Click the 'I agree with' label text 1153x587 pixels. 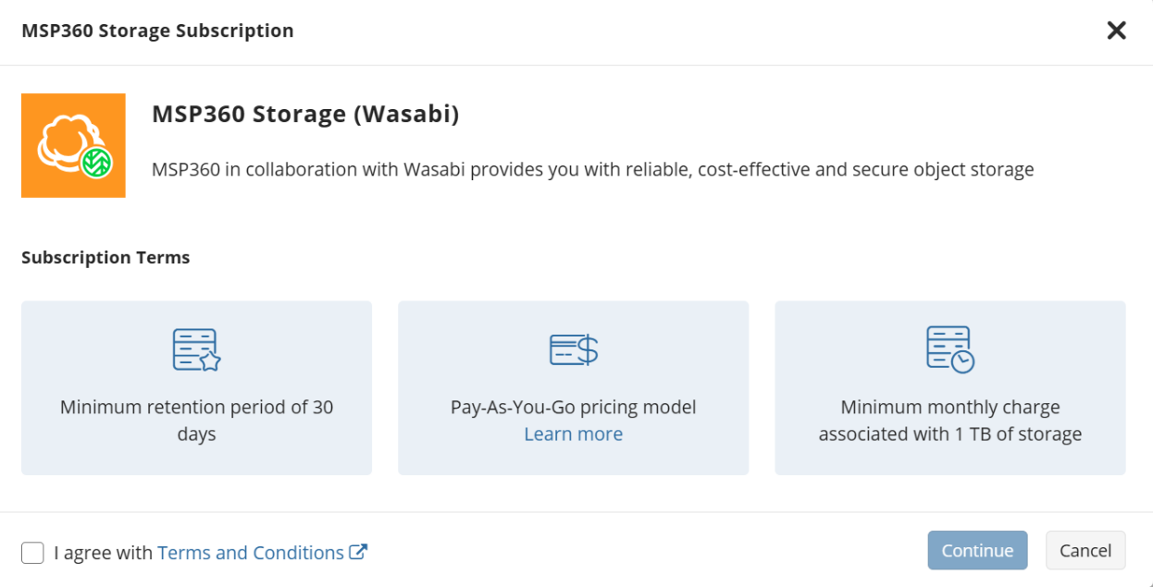pyautogui.click(x=103, y=553)
